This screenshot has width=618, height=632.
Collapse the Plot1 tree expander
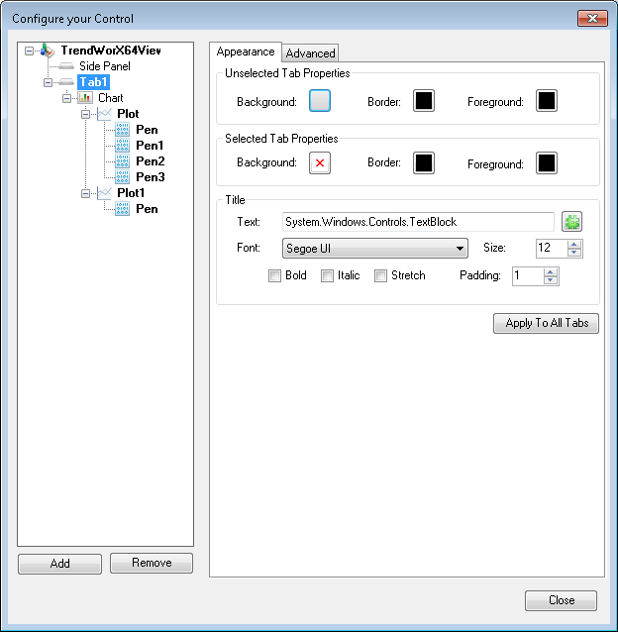(86, 193)
